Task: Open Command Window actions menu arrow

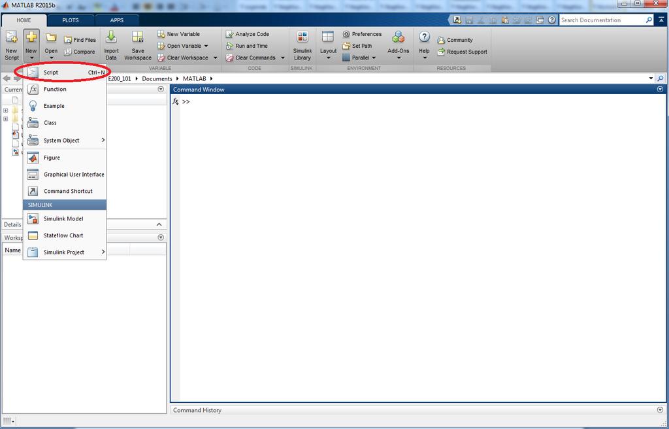Action: click(x=660, y=90)
